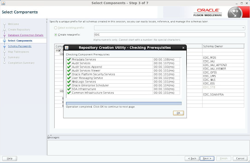Click the disabled Finish button
Viewport: 250px width, 163px height.
click(x=223, y=158)
